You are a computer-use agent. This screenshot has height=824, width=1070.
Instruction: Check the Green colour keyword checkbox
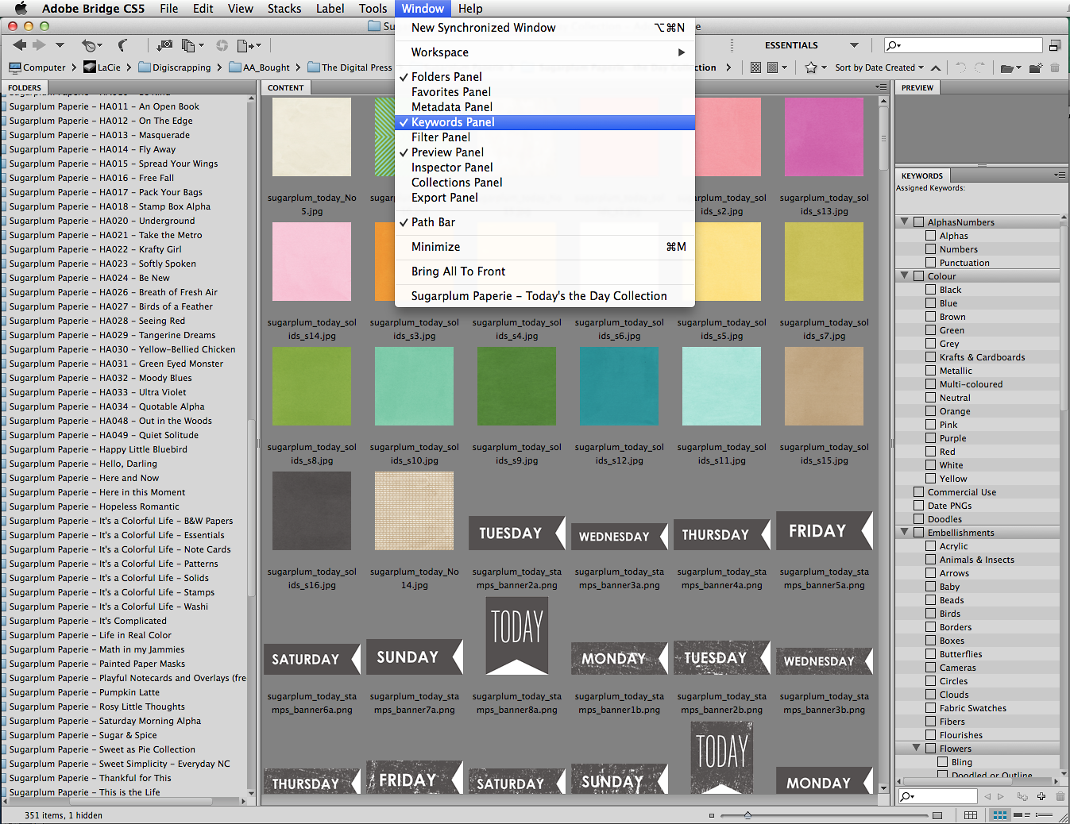click(x=931, y=330)
